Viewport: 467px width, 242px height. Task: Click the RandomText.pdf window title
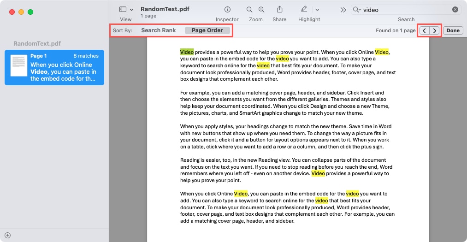(x=165, y=9)
